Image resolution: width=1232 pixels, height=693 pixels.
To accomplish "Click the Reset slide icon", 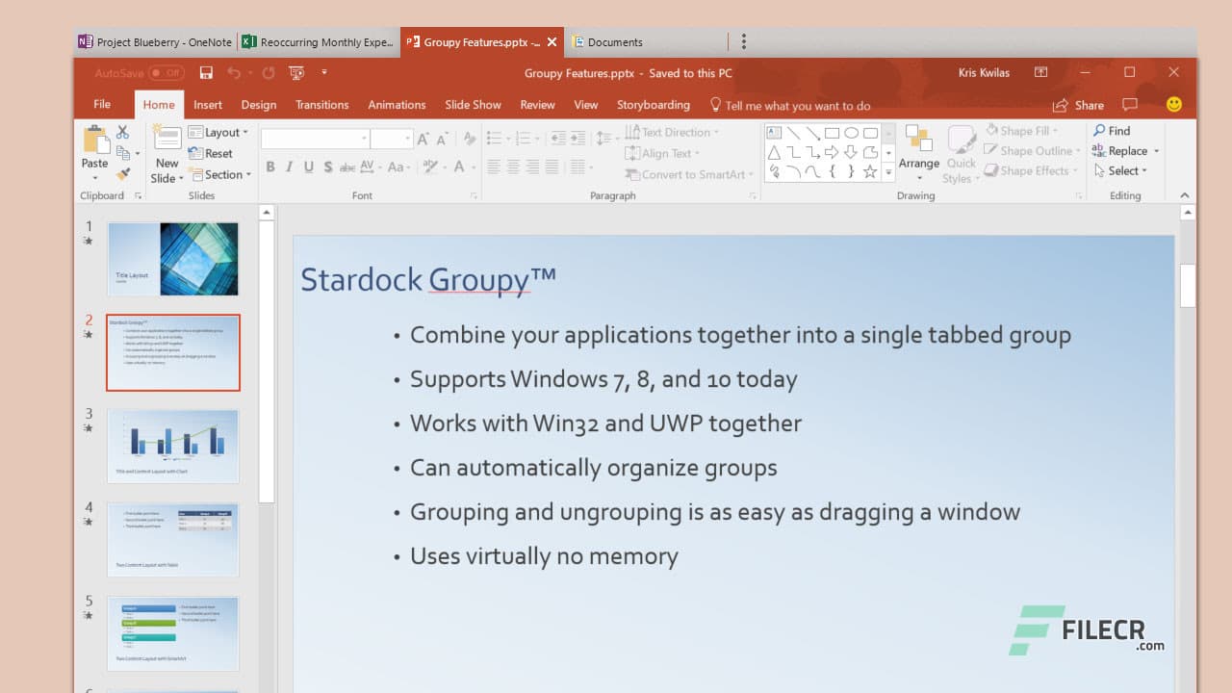I will pos(218,153).
